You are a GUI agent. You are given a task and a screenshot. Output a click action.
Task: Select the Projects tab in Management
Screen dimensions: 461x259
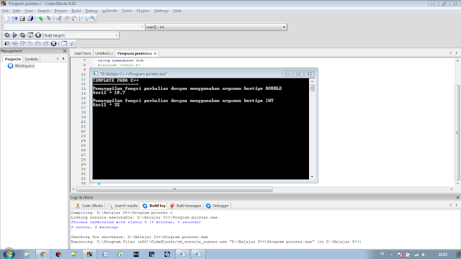[x=13, y=59]
